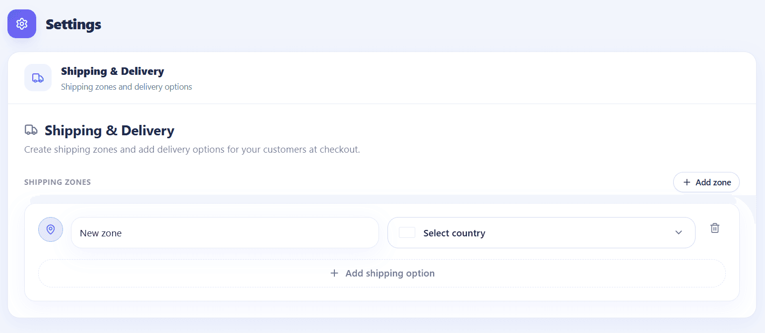Image resolution: width=765 pixels, height=333 pixels.
Task: Click the Settings page title
Action: pyautogui.click(x=73, y=24)
